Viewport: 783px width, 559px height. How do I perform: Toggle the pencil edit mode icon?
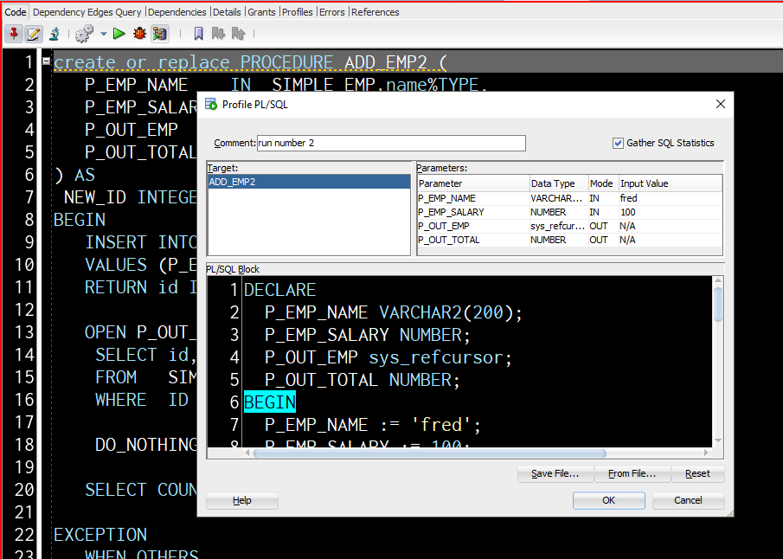tap(33, 34)
